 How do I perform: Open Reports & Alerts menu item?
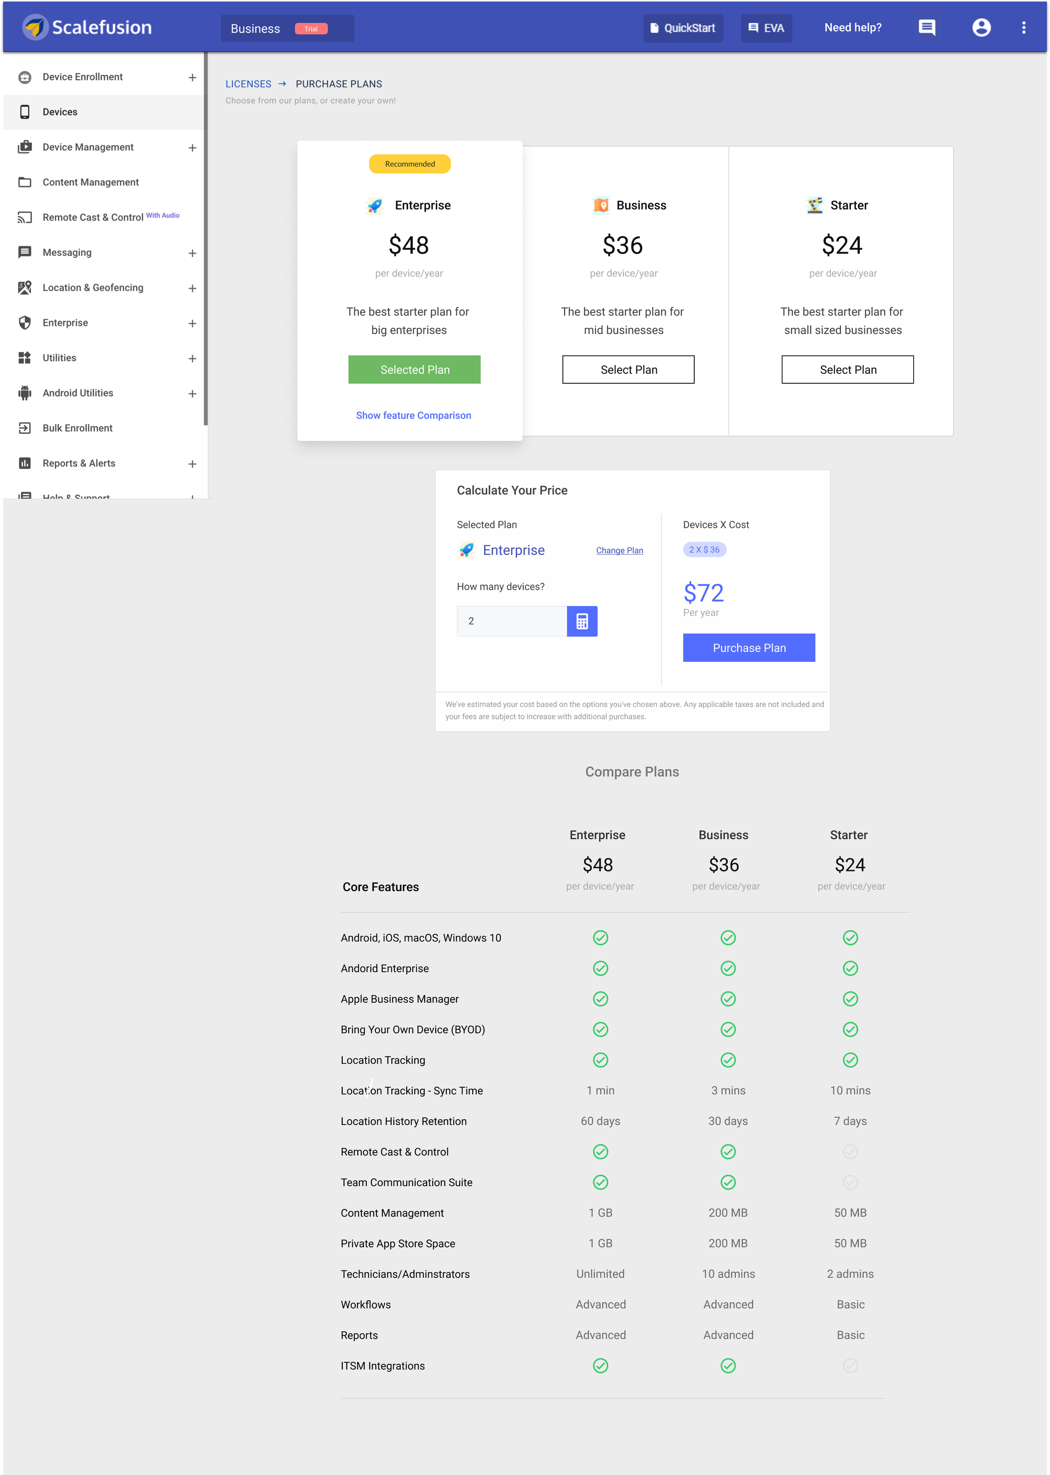point(103,463)
